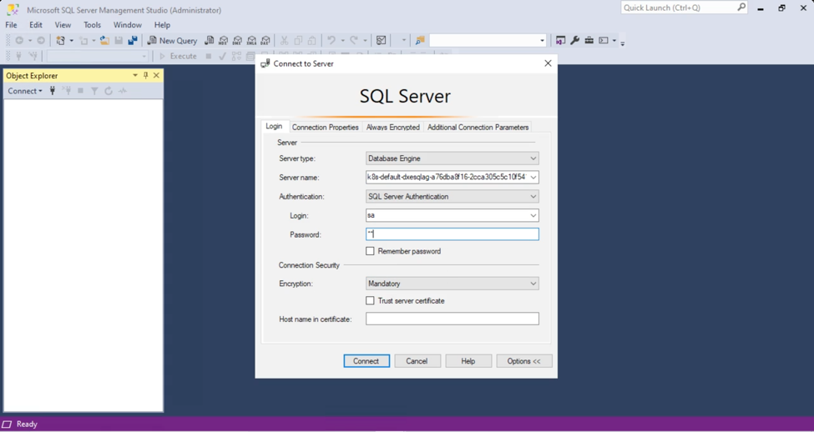Viewport: 814px width, 432px height.
Task: Open the Connect dropdown in Object Explorer
Action: coord(24,91)
